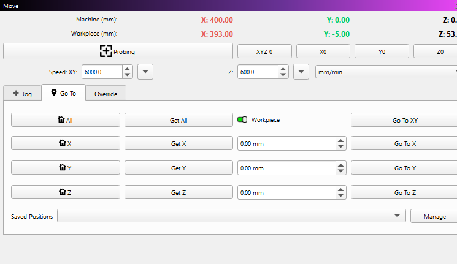Click the Get All button

(179, 120)
